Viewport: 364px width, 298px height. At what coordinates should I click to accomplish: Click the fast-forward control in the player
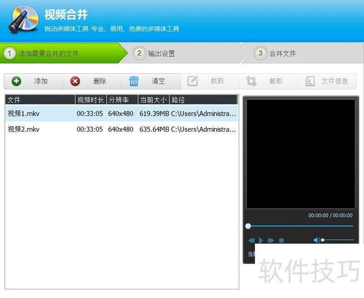[271, 240]
